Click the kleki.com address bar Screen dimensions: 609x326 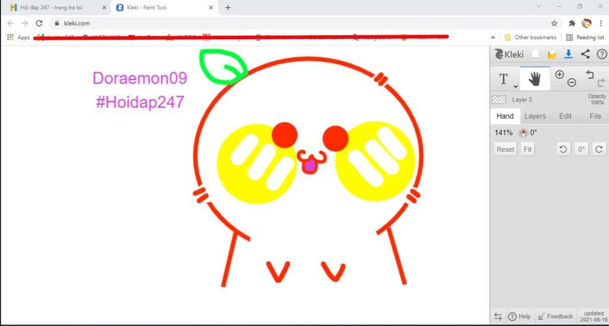point(306,23)
